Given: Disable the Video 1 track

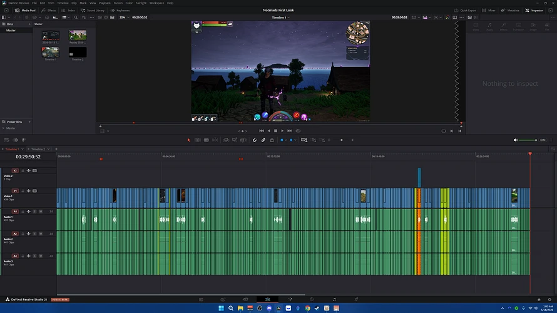Looking at the screenshot, I should (x=34, y=191).
